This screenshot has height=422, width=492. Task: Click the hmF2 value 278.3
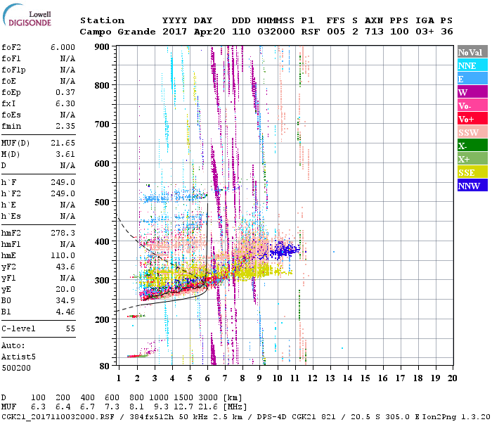[63, 231]
